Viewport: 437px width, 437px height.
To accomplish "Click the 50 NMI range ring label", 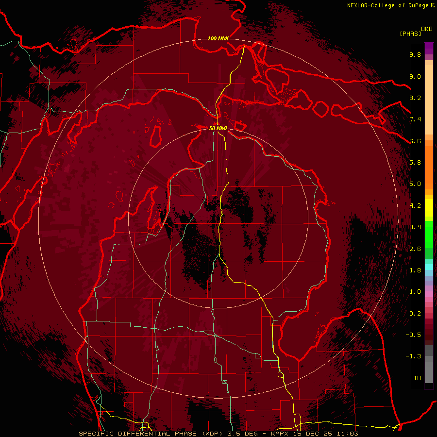I will coord(218,128).
